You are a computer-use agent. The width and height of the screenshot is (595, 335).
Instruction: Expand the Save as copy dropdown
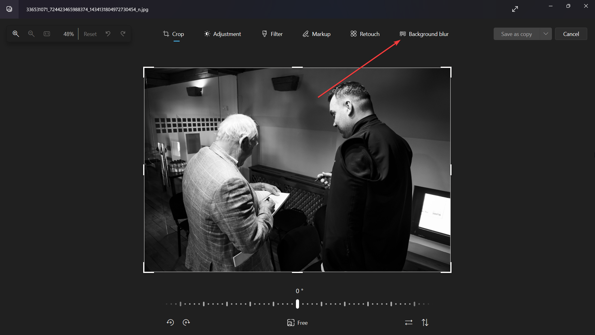(545, 33)
